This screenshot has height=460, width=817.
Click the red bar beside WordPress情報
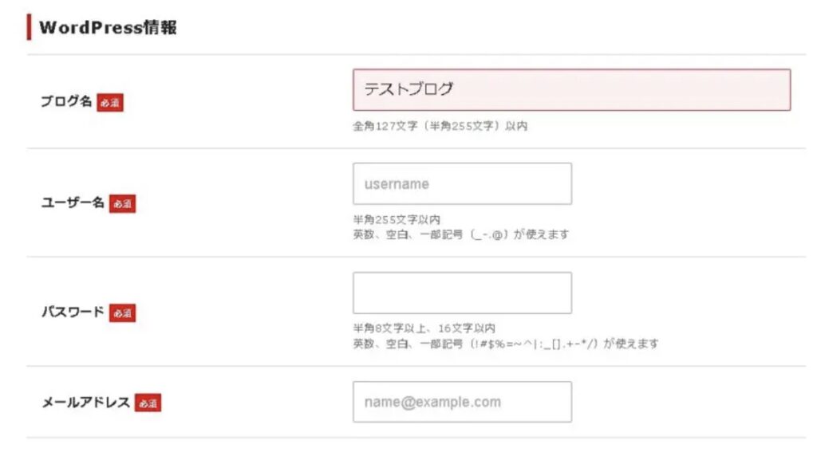click(29, 27)
